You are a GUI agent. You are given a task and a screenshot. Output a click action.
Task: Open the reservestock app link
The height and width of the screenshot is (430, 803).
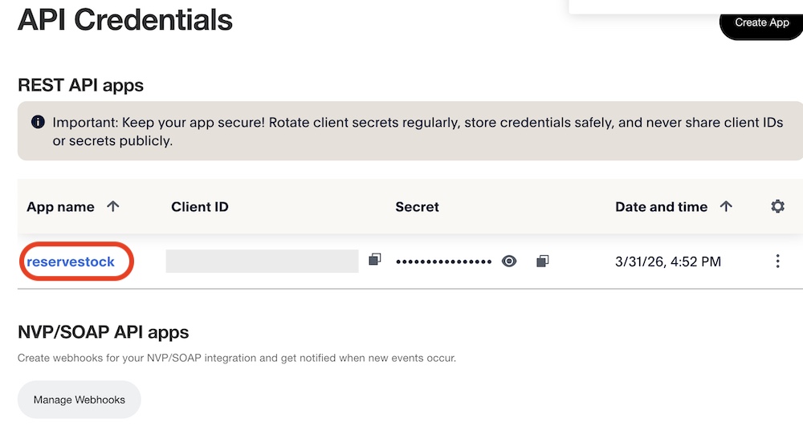tap(71, 262)
